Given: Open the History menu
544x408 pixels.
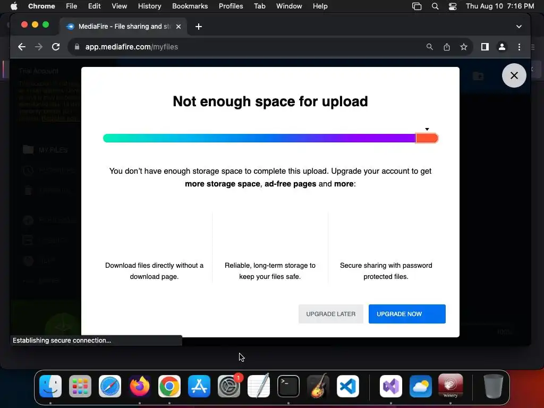Looking at the screenshot, I should pos(149,6).
